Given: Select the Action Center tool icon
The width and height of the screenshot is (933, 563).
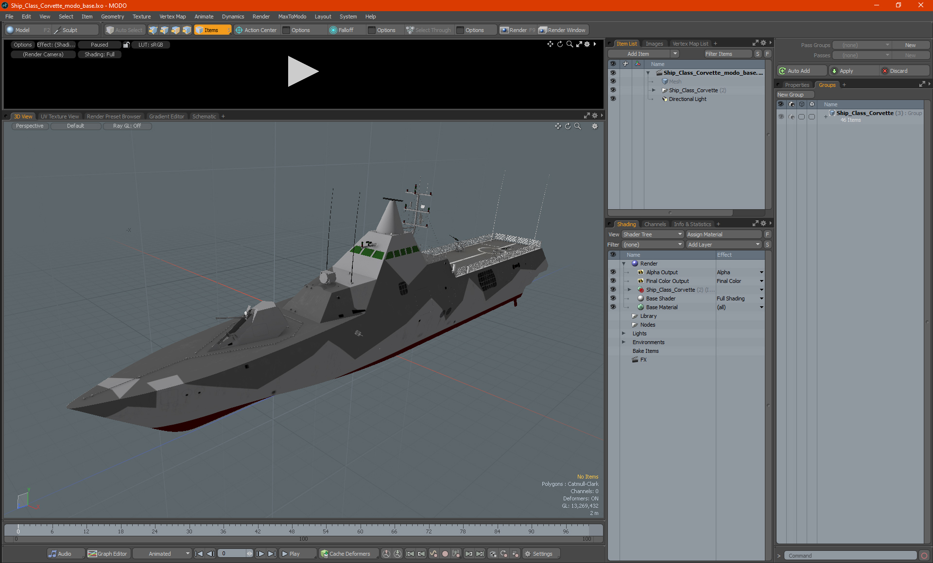Looking at the screenshot, I should click(239, 30).
